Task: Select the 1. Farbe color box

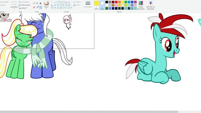Action: 96,5
